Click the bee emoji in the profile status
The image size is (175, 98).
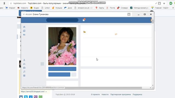(x=84, y=32)
